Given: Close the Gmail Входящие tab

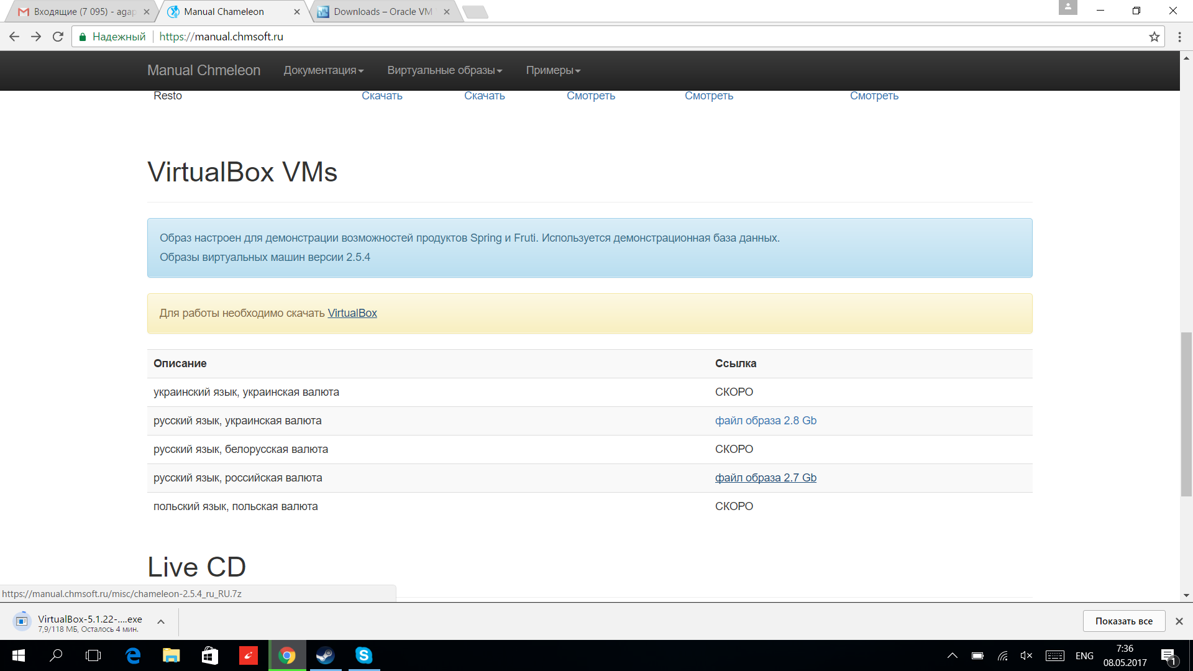Looking at the screenshot, I should (x=147, y=12).
